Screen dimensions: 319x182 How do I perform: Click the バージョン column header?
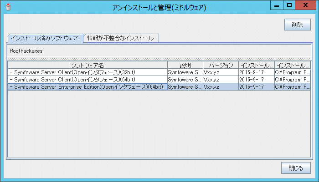pos(221,65)
